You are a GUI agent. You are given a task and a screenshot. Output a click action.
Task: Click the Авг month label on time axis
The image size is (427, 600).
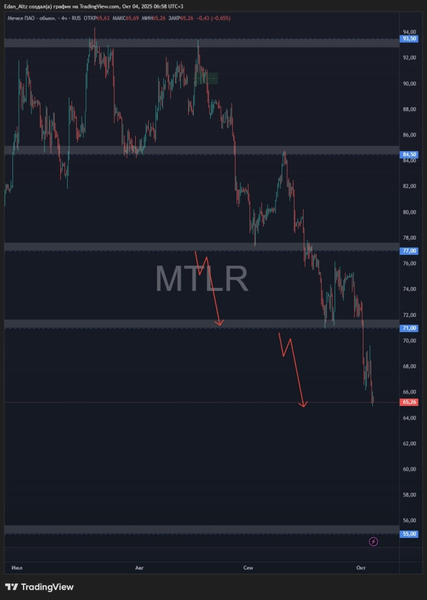140,567
